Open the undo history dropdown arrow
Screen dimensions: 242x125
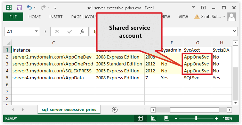(34, 7)
